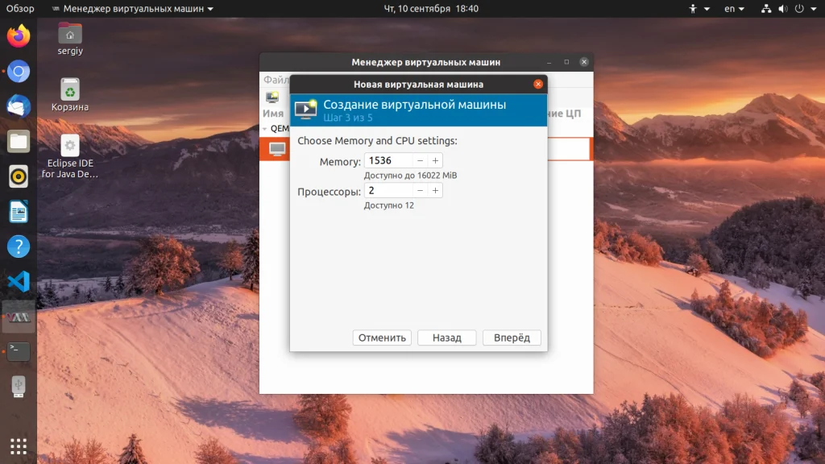Click the Процессоры value field

388,190
